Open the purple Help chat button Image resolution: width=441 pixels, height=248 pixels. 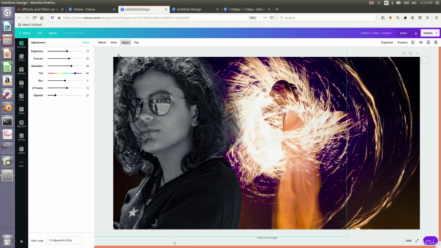coord(430,241)
